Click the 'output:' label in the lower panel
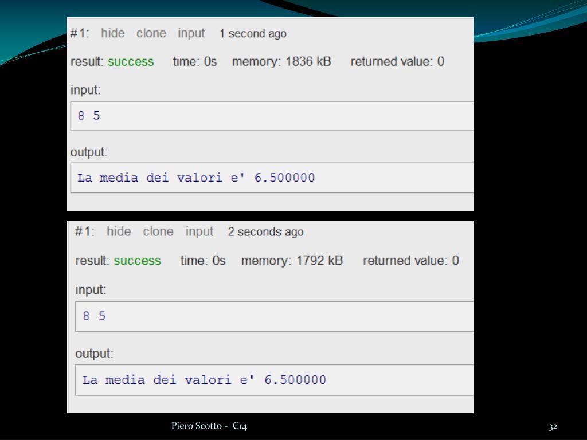Screen dimensions: 587x440 94,353
